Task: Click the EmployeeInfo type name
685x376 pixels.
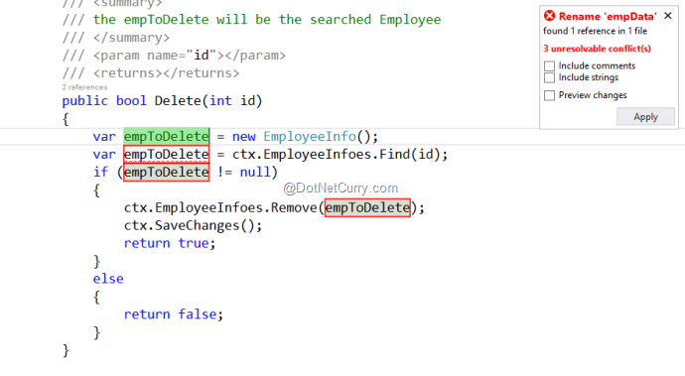Action: (x=310, y=136)
